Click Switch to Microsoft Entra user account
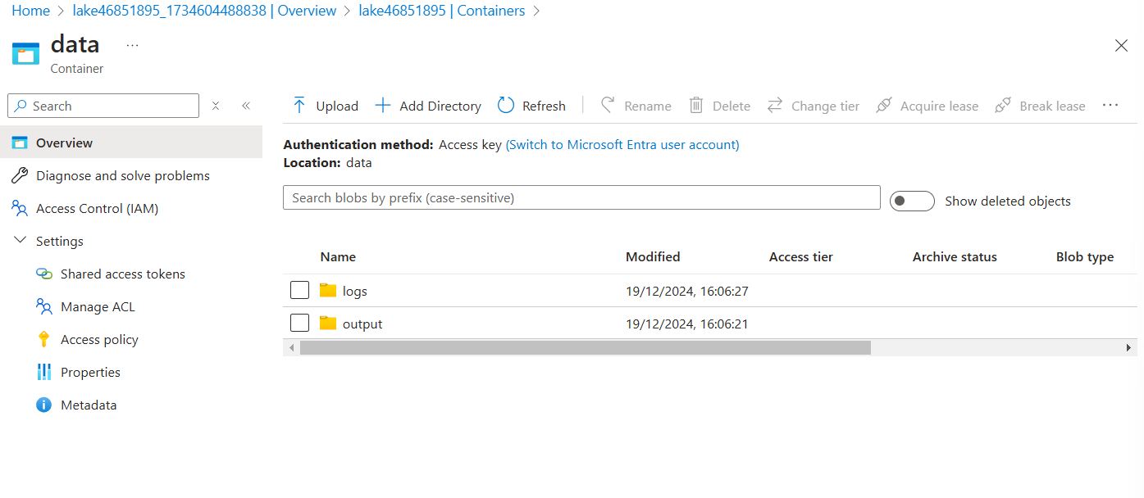 click(x=622, y=145)
